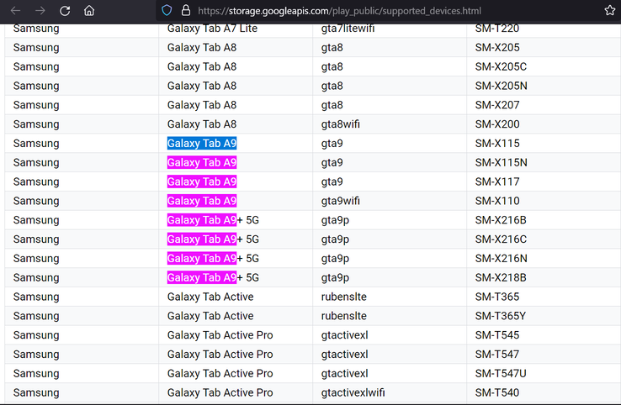Click model SM-T545 cell

tap(497, 335)
